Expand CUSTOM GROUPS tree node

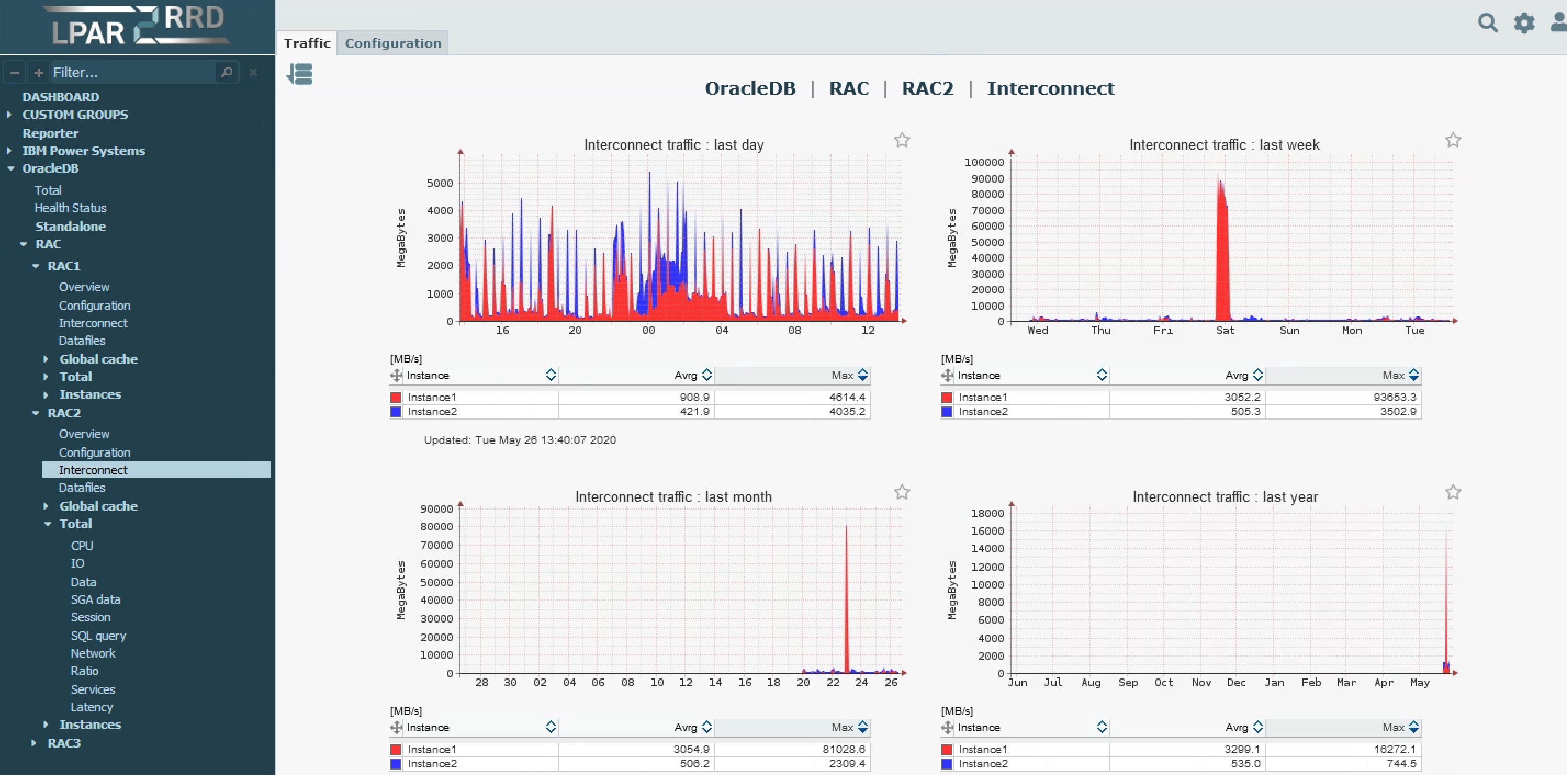[x=9, y=114]
